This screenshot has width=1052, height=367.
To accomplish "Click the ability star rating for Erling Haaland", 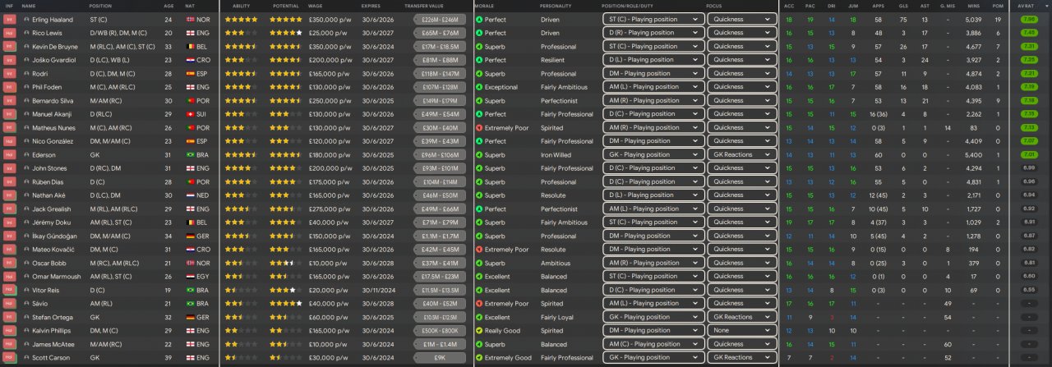I will click(241, 18).
